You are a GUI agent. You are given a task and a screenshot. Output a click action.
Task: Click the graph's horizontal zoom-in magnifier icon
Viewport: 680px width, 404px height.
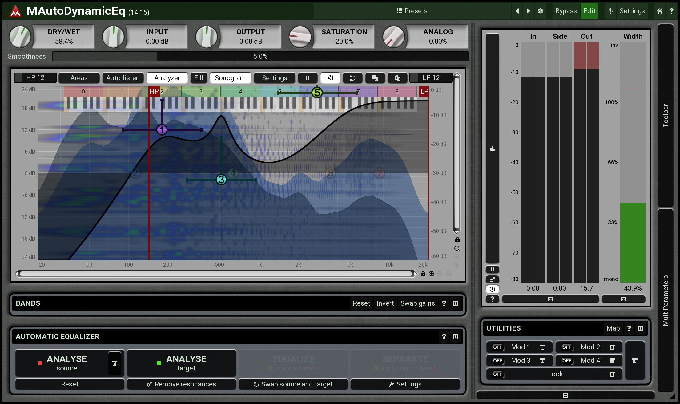(432, 274)
